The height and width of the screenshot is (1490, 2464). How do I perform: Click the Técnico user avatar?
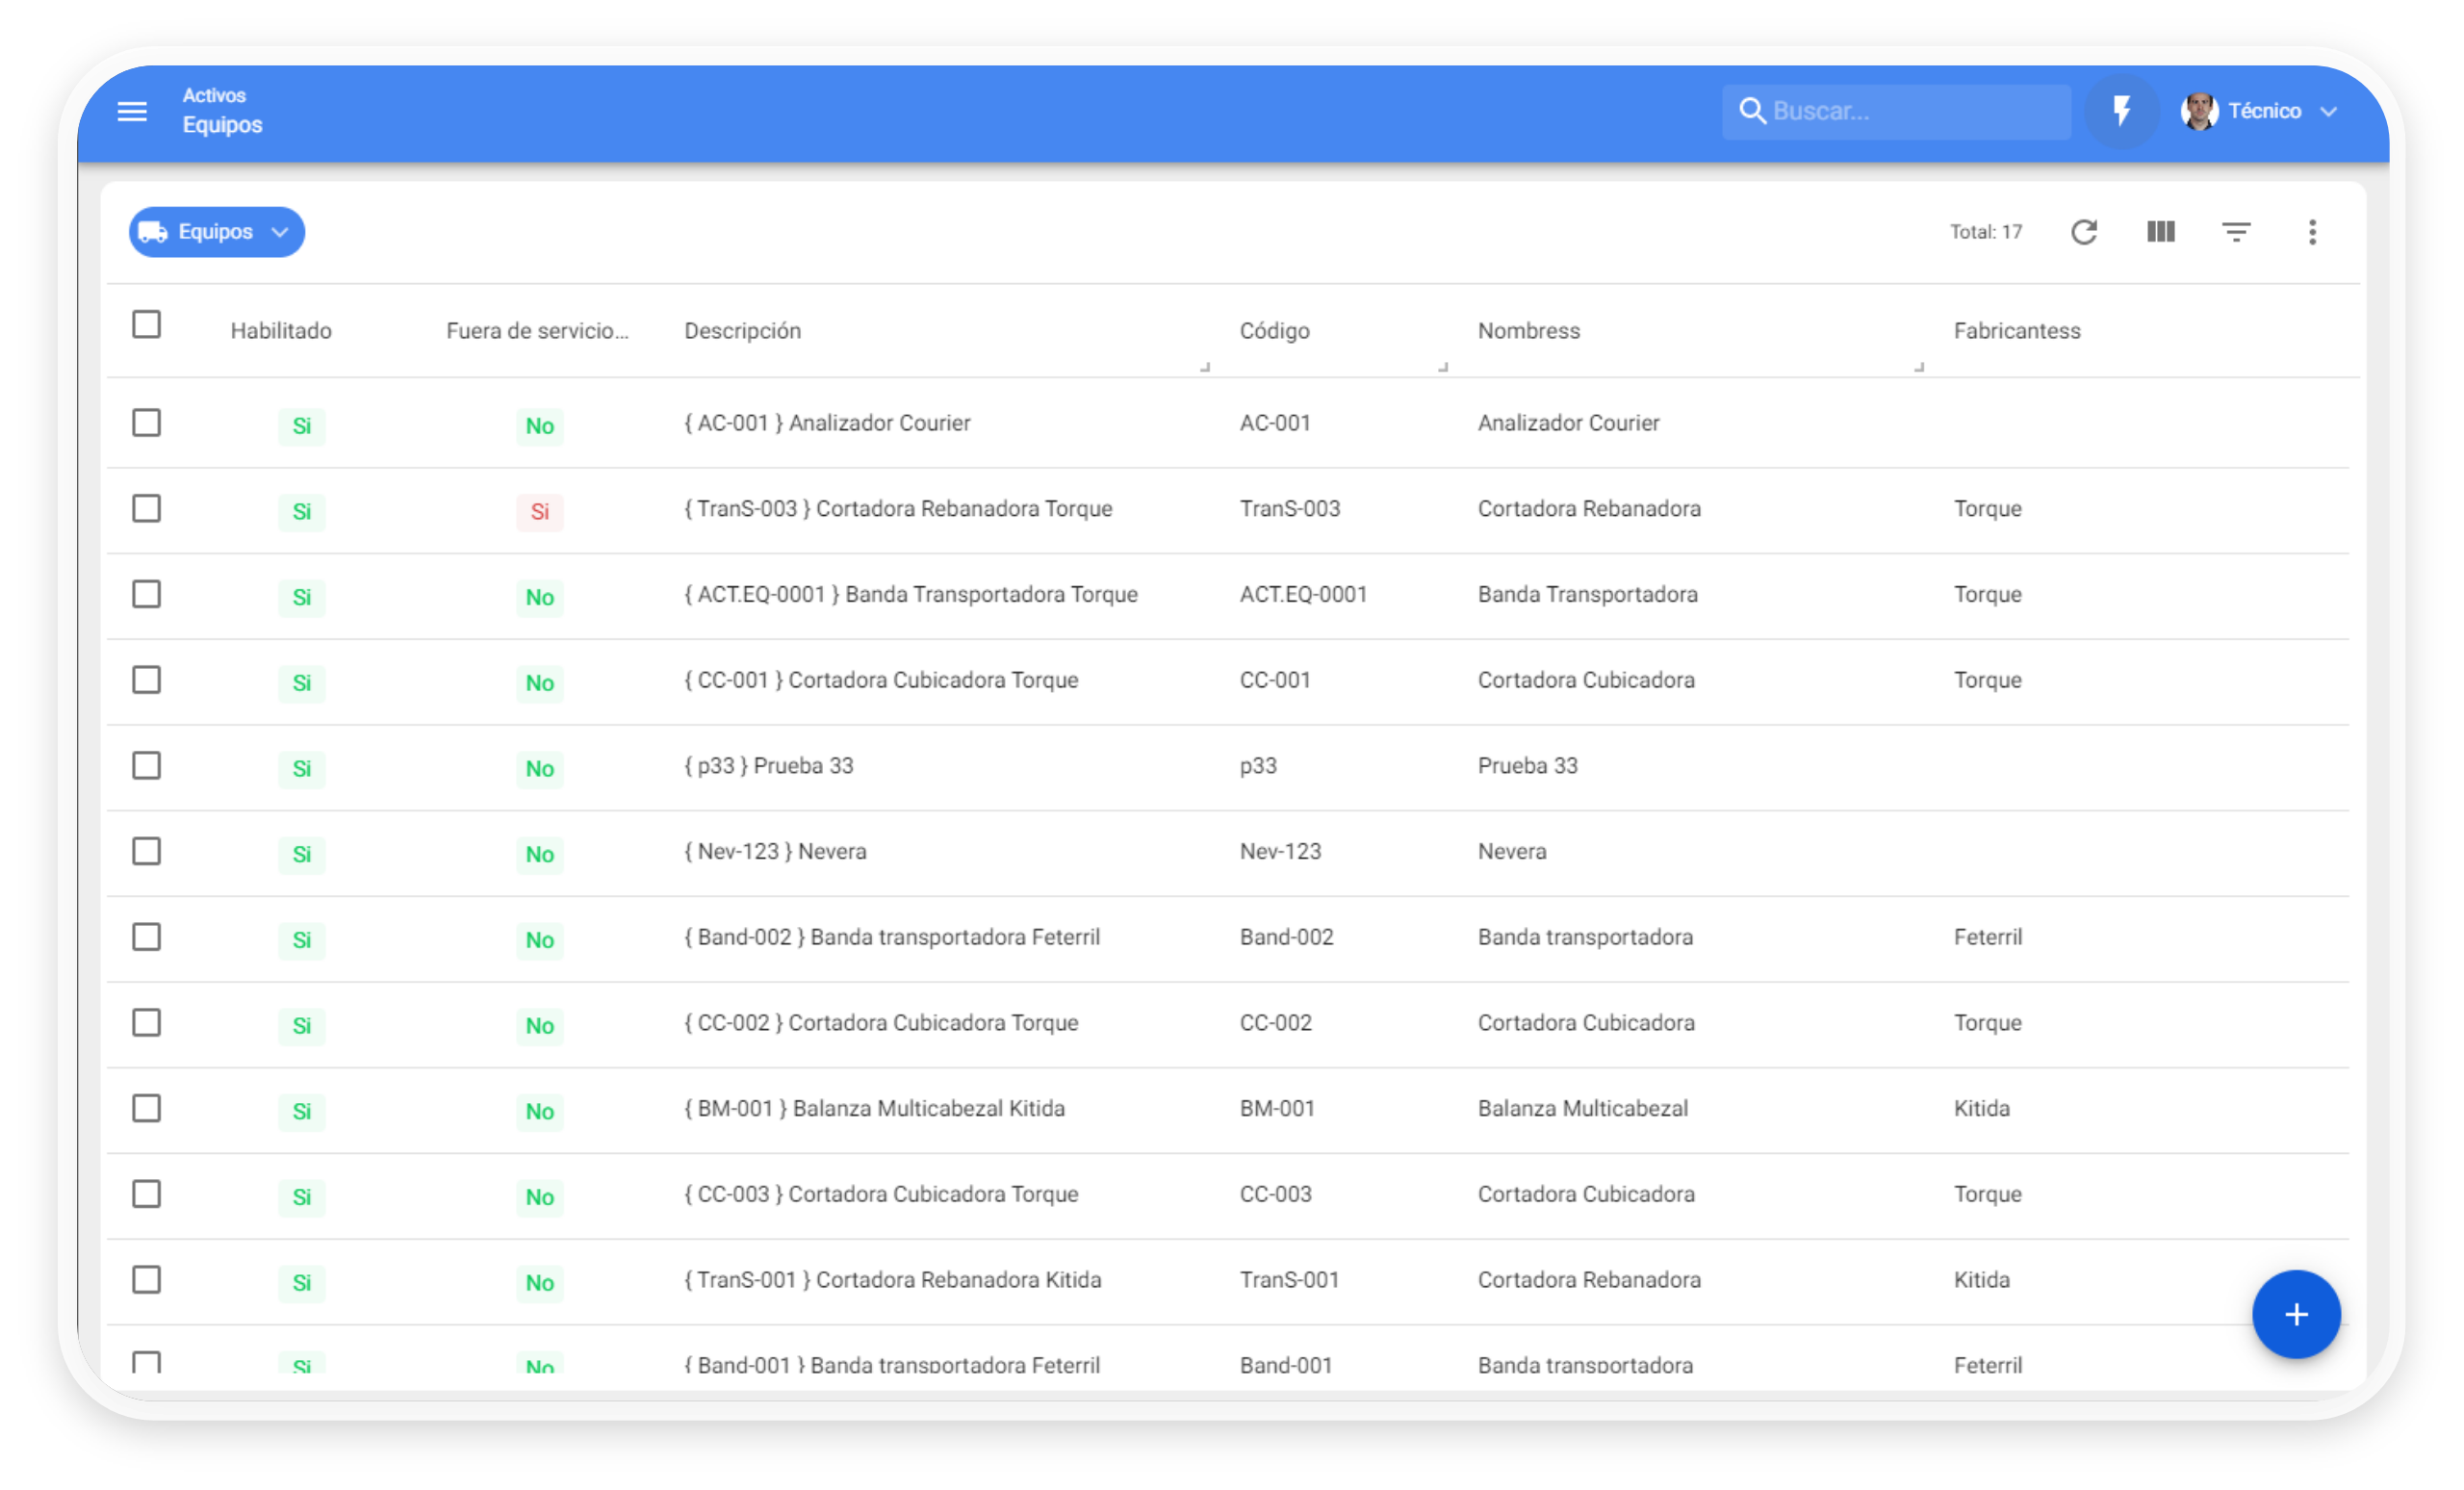click(2199, 111)
